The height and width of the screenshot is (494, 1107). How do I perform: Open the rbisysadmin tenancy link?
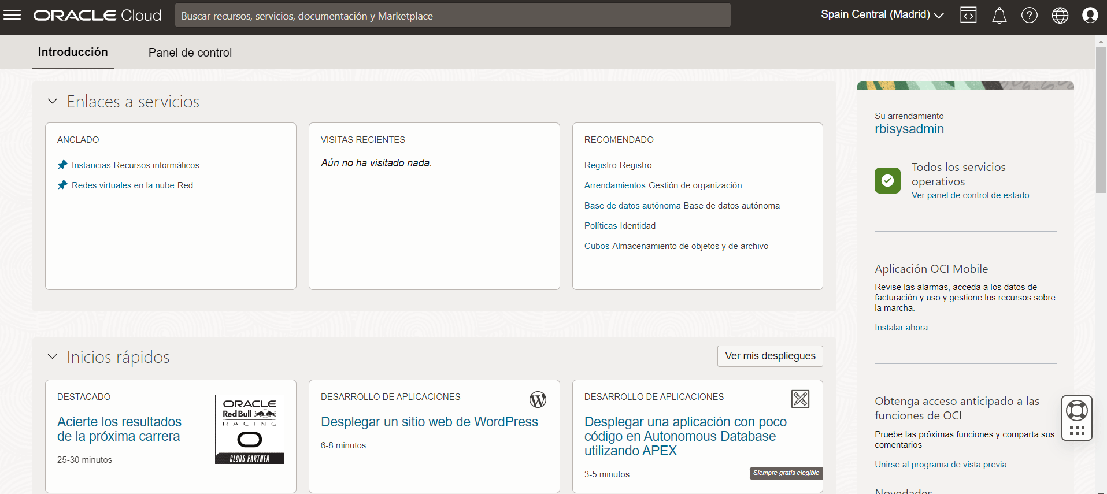[x=909, y=129]
